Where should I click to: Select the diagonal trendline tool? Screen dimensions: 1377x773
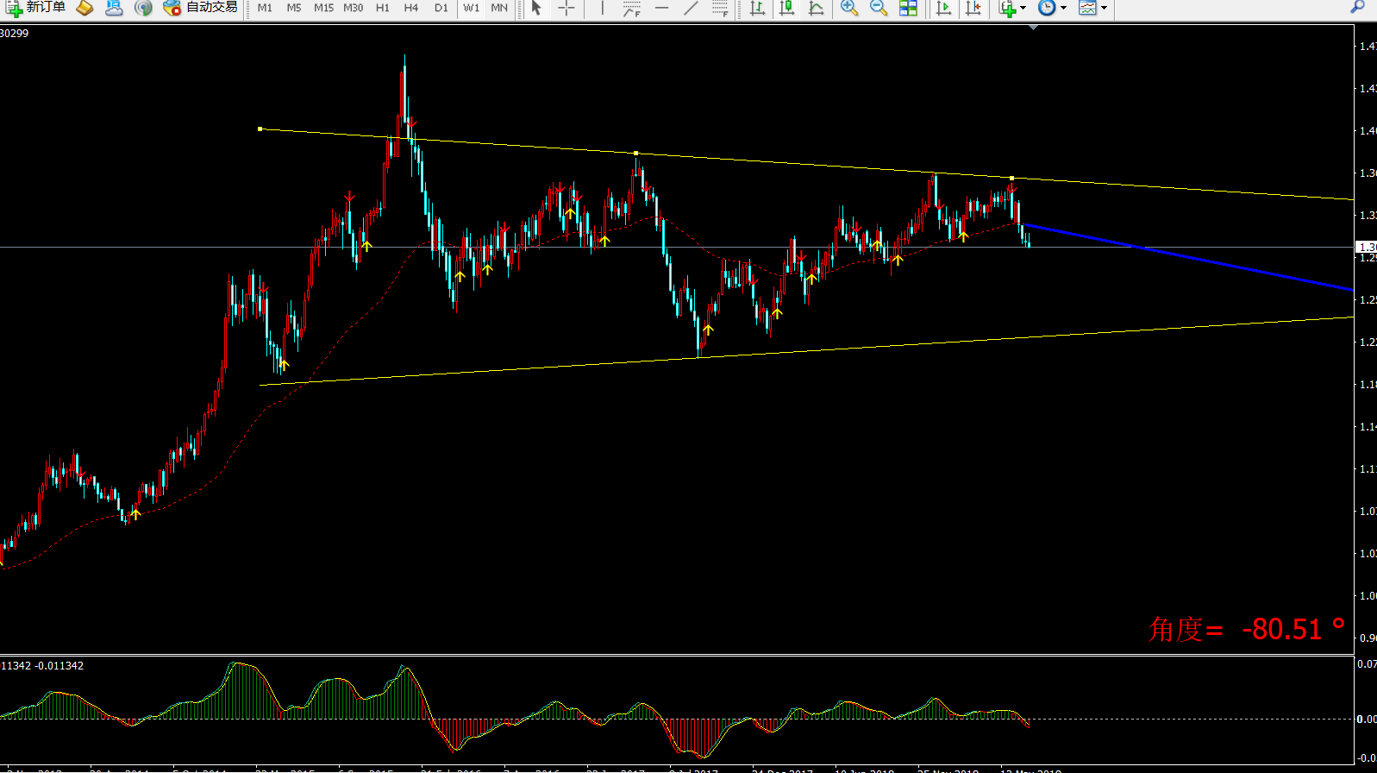pyautogui.click(x=691, y=8)
